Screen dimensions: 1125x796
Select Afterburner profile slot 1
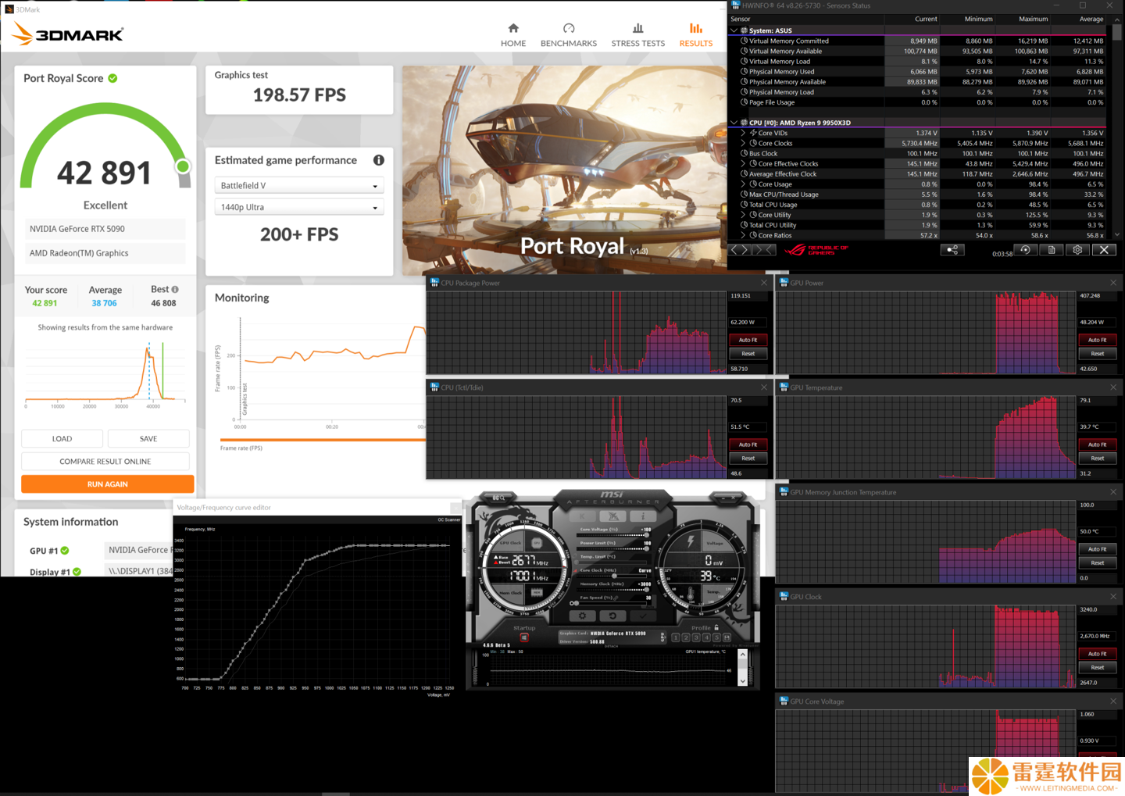[676, 637]
